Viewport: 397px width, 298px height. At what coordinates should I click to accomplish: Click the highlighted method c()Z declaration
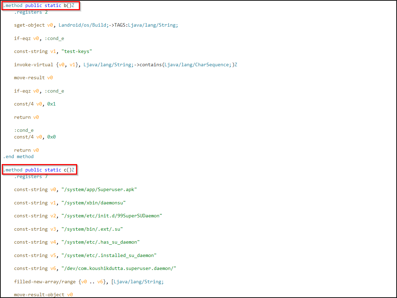pyautogui.click(x=39, y=170)
